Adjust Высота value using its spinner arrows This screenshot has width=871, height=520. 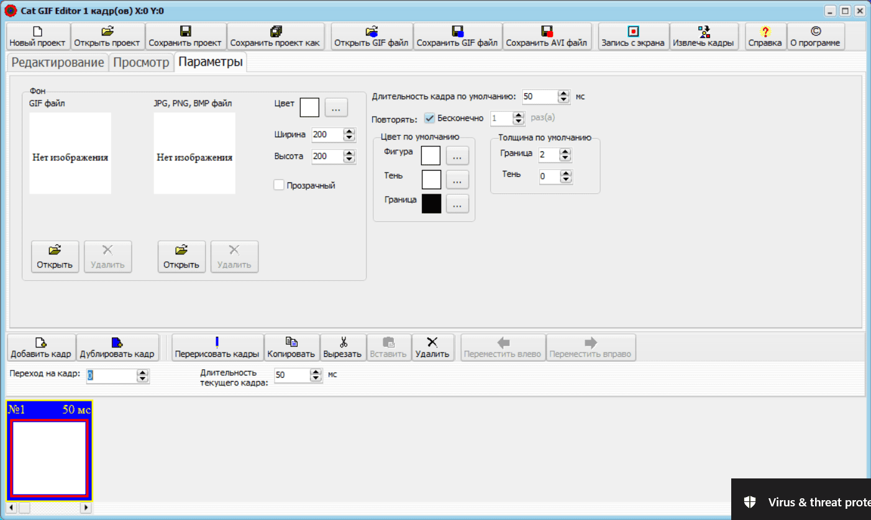pyautogui.click(x=349, y=156)
